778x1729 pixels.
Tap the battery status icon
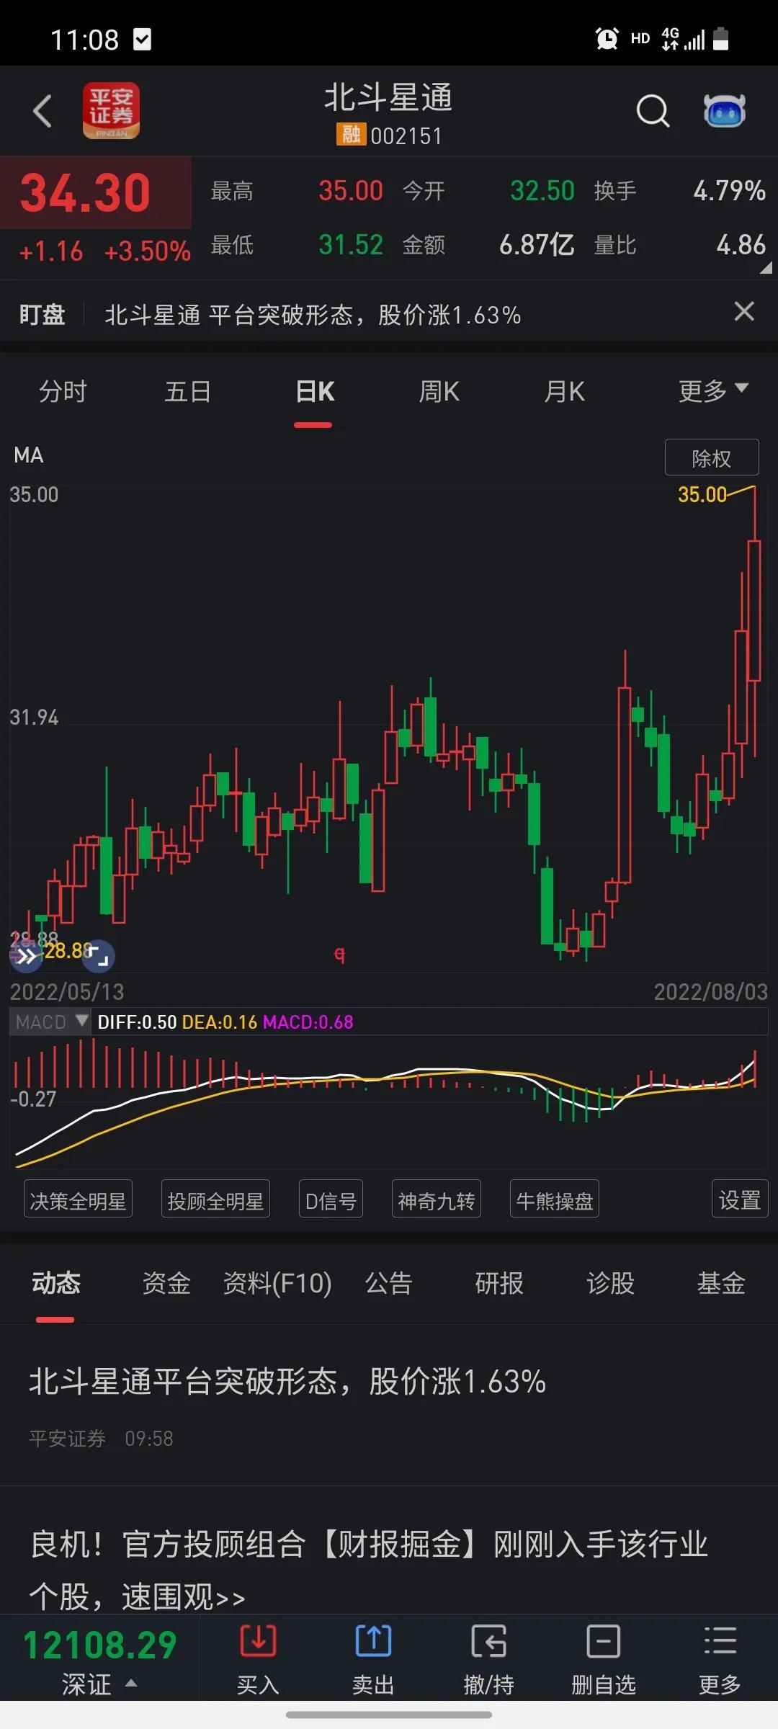tap(721, 39)
